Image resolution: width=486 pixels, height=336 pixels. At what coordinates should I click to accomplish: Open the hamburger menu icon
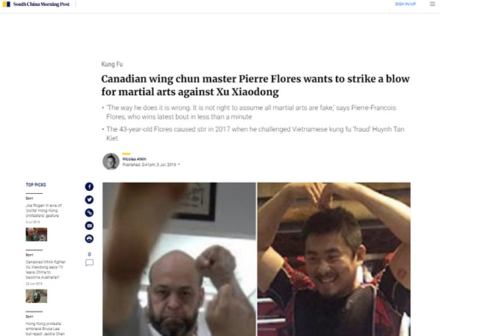pos(432,4)
